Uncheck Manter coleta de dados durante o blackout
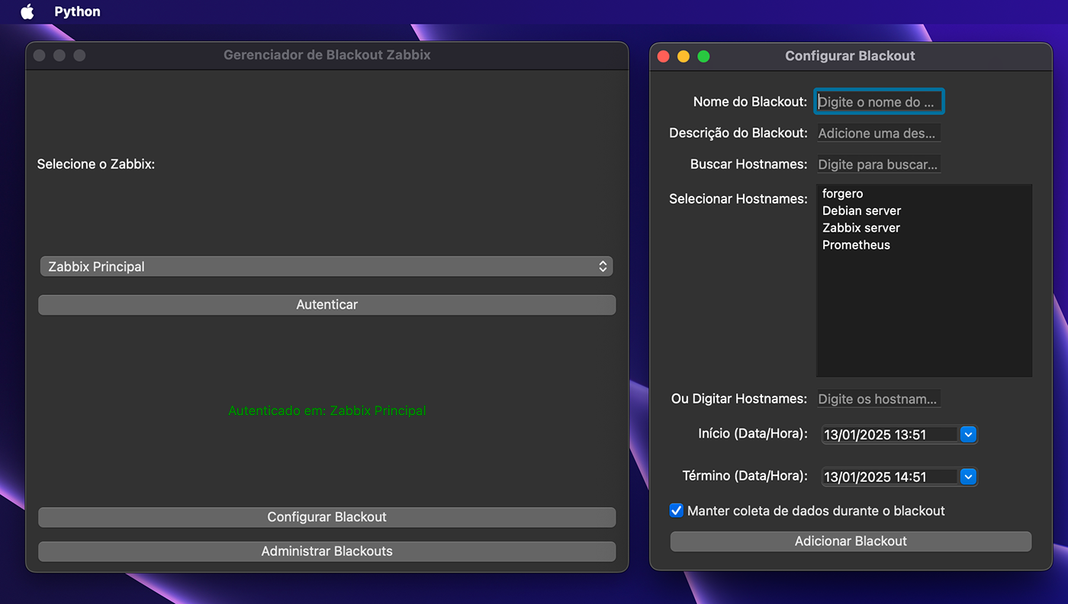1068x604 pixels. pos(676,510)
